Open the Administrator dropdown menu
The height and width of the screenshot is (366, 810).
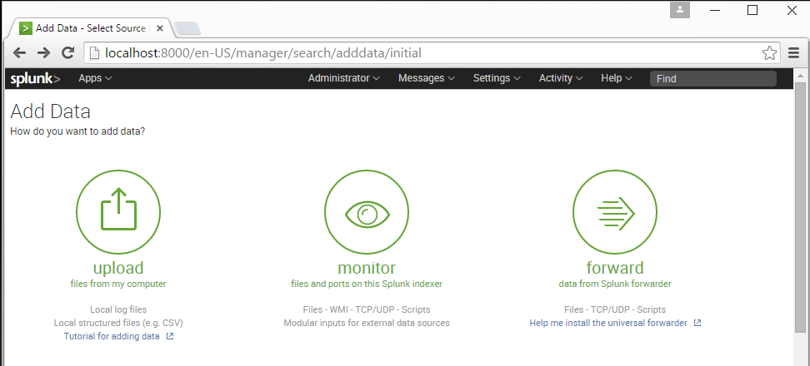pos(344,78)
